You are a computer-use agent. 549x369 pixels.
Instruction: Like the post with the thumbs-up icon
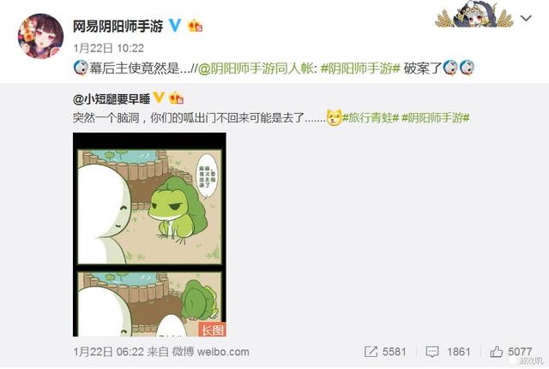[x=511, y=352]
